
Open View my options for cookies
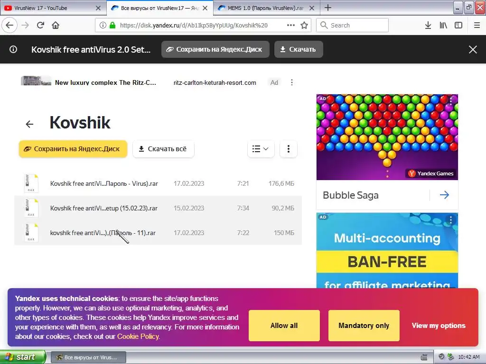(439, 326)
